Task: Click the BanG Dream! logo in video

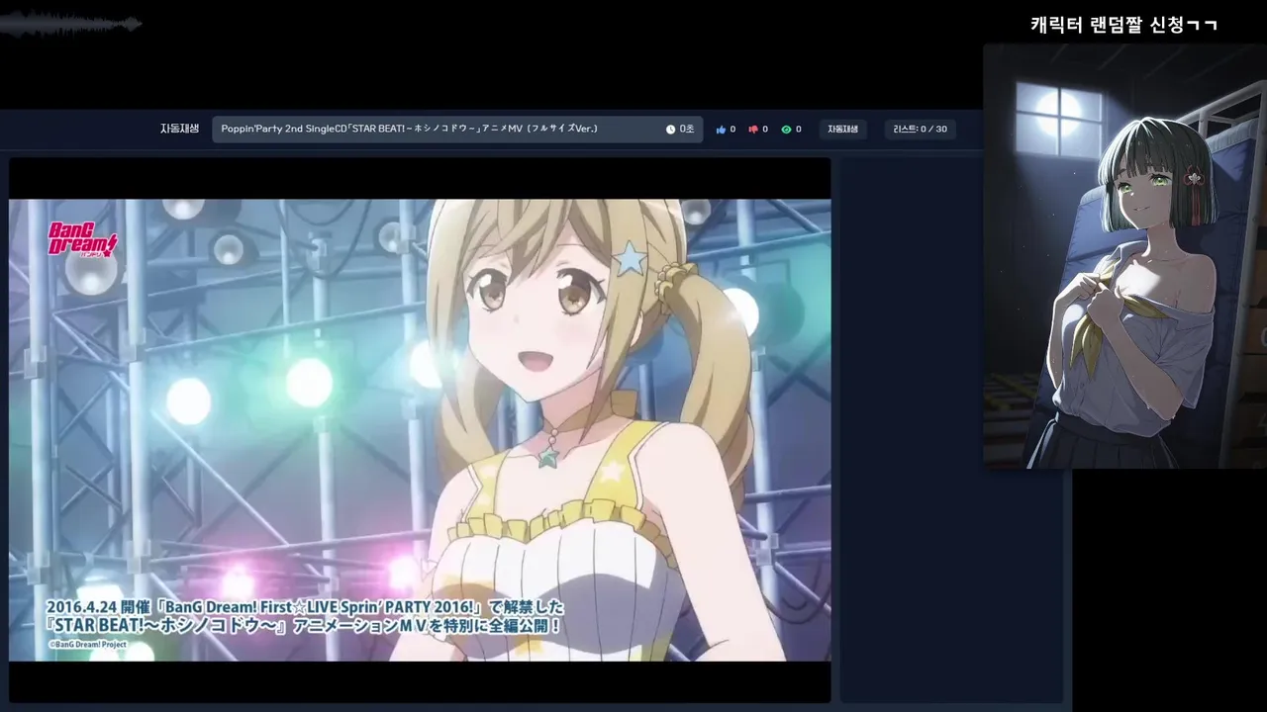Action: (x=82, y=239)
